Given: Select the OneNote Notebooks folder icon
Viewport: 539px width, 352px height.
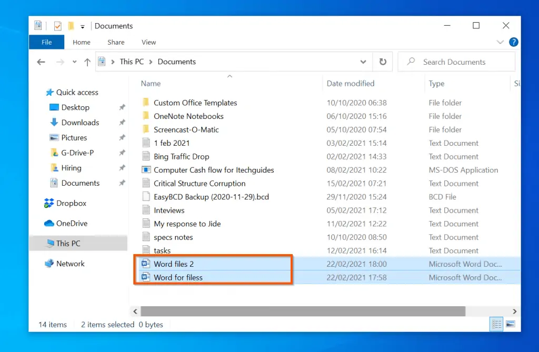Looking at the screenshot, I should 146,116.
